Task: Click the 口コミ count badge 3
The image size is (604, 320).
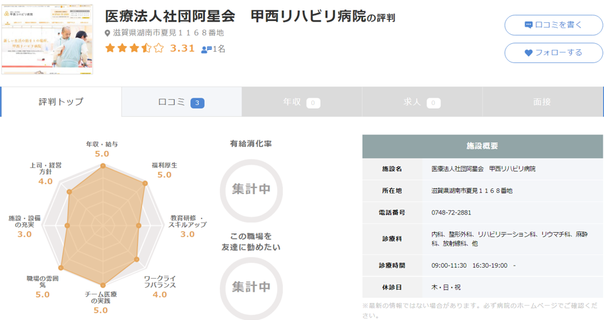Action: [197, 103]
